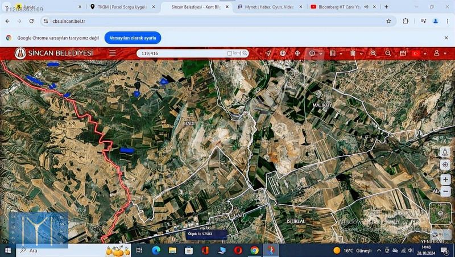
Task: Click the zoom-out magnifier toolbar icon
Action: click(388, 53)
